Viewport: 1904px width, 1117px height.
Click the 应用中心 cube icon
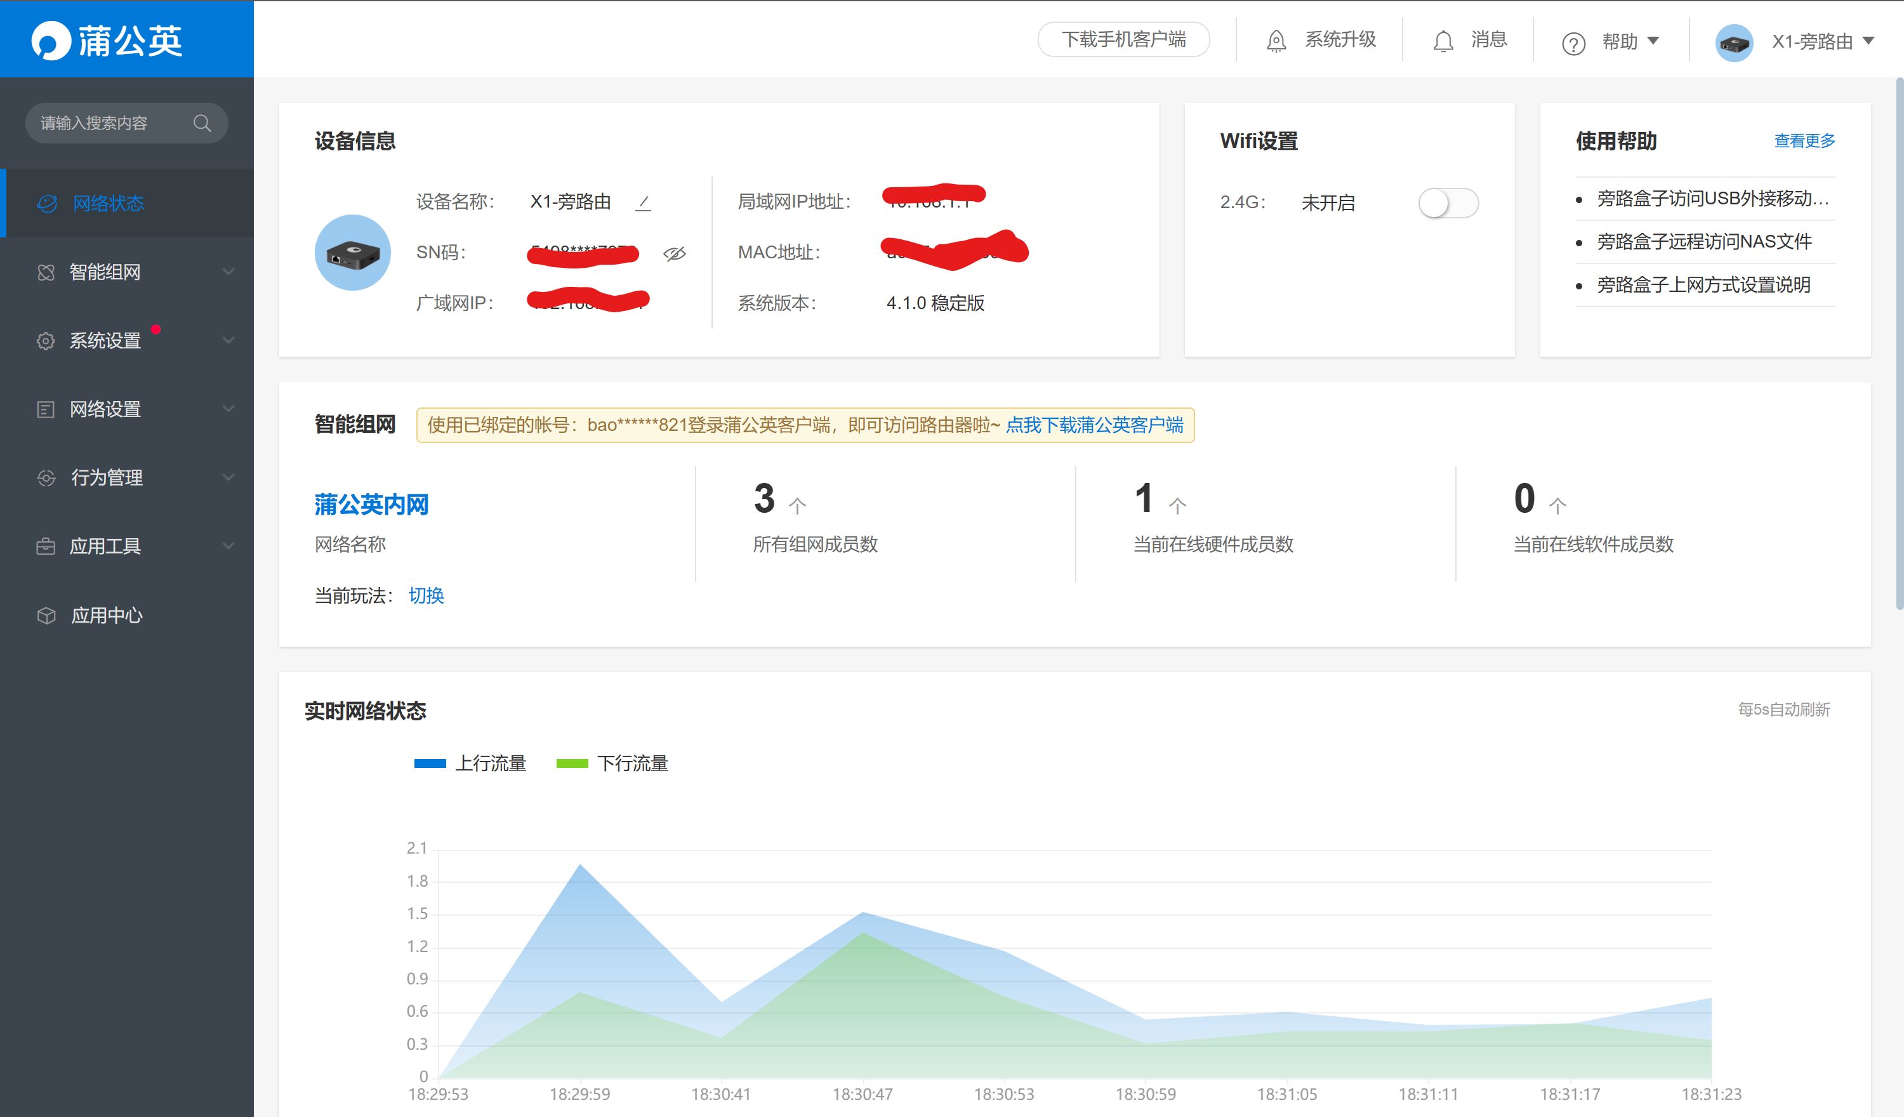click(46, 615)
